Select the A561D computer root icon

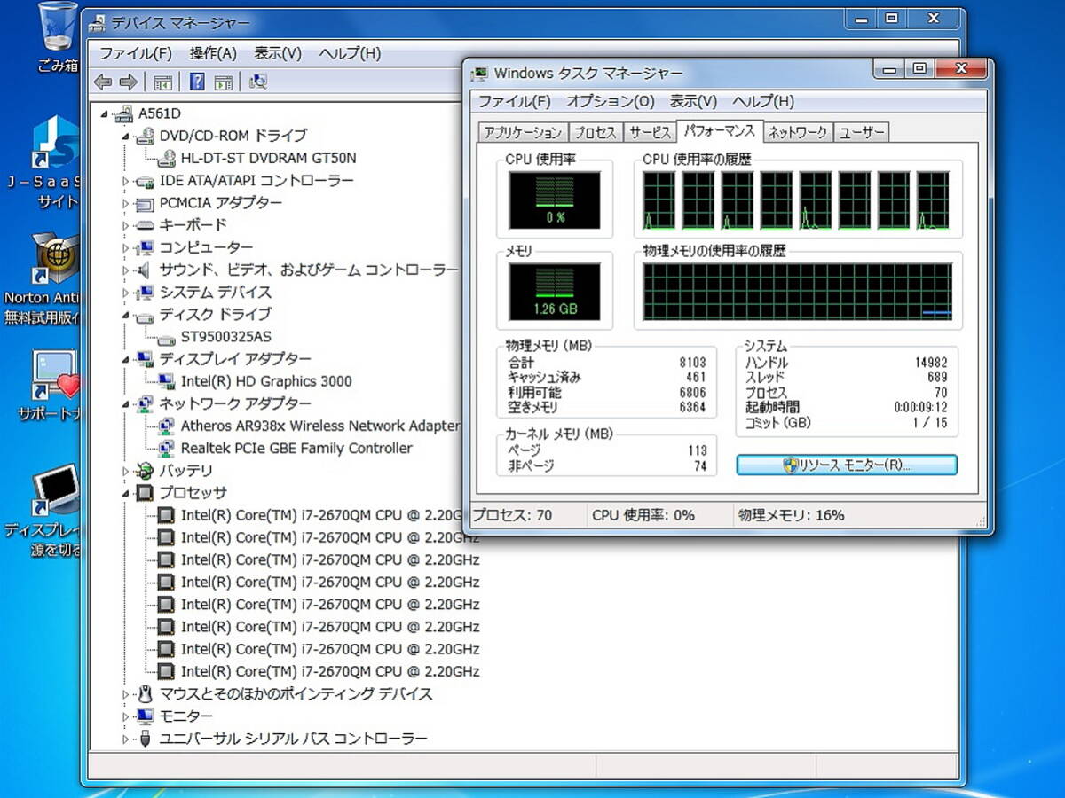coord(124,113)
